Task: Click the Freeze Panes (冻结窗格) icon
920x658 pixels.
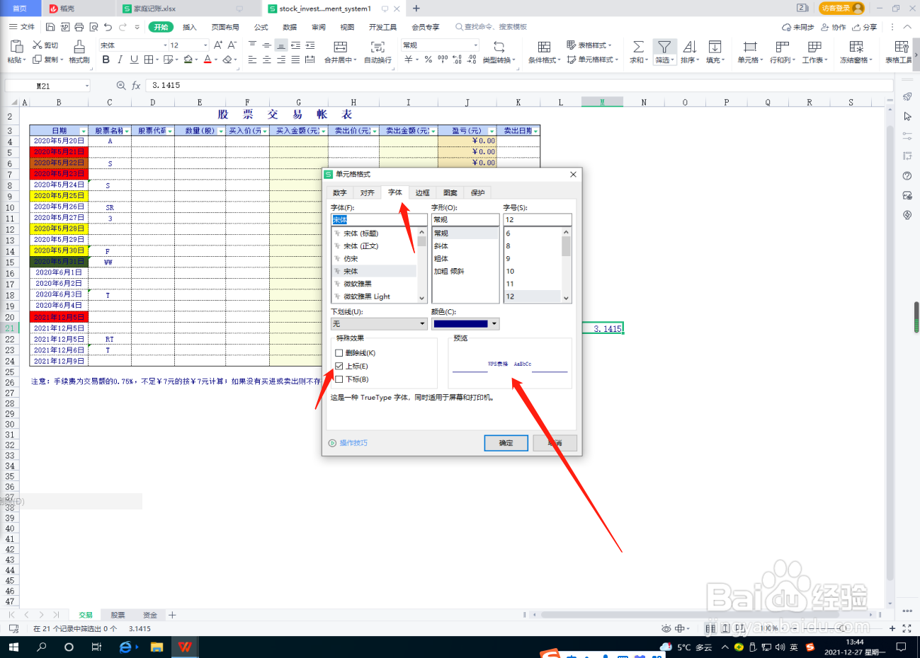Action: coord(856,47)
